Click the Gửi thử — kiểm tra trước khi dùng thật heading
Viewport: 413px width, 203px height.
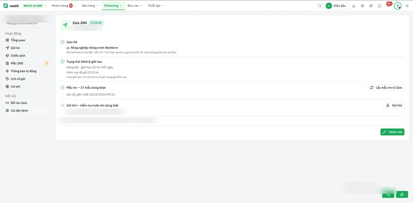click(92, 105)
